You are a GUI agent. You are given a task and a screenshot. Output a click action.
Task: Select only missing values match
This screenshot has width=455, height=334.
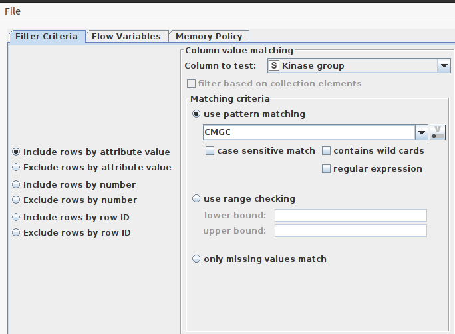pyautogui.click(x=197, y=259)
